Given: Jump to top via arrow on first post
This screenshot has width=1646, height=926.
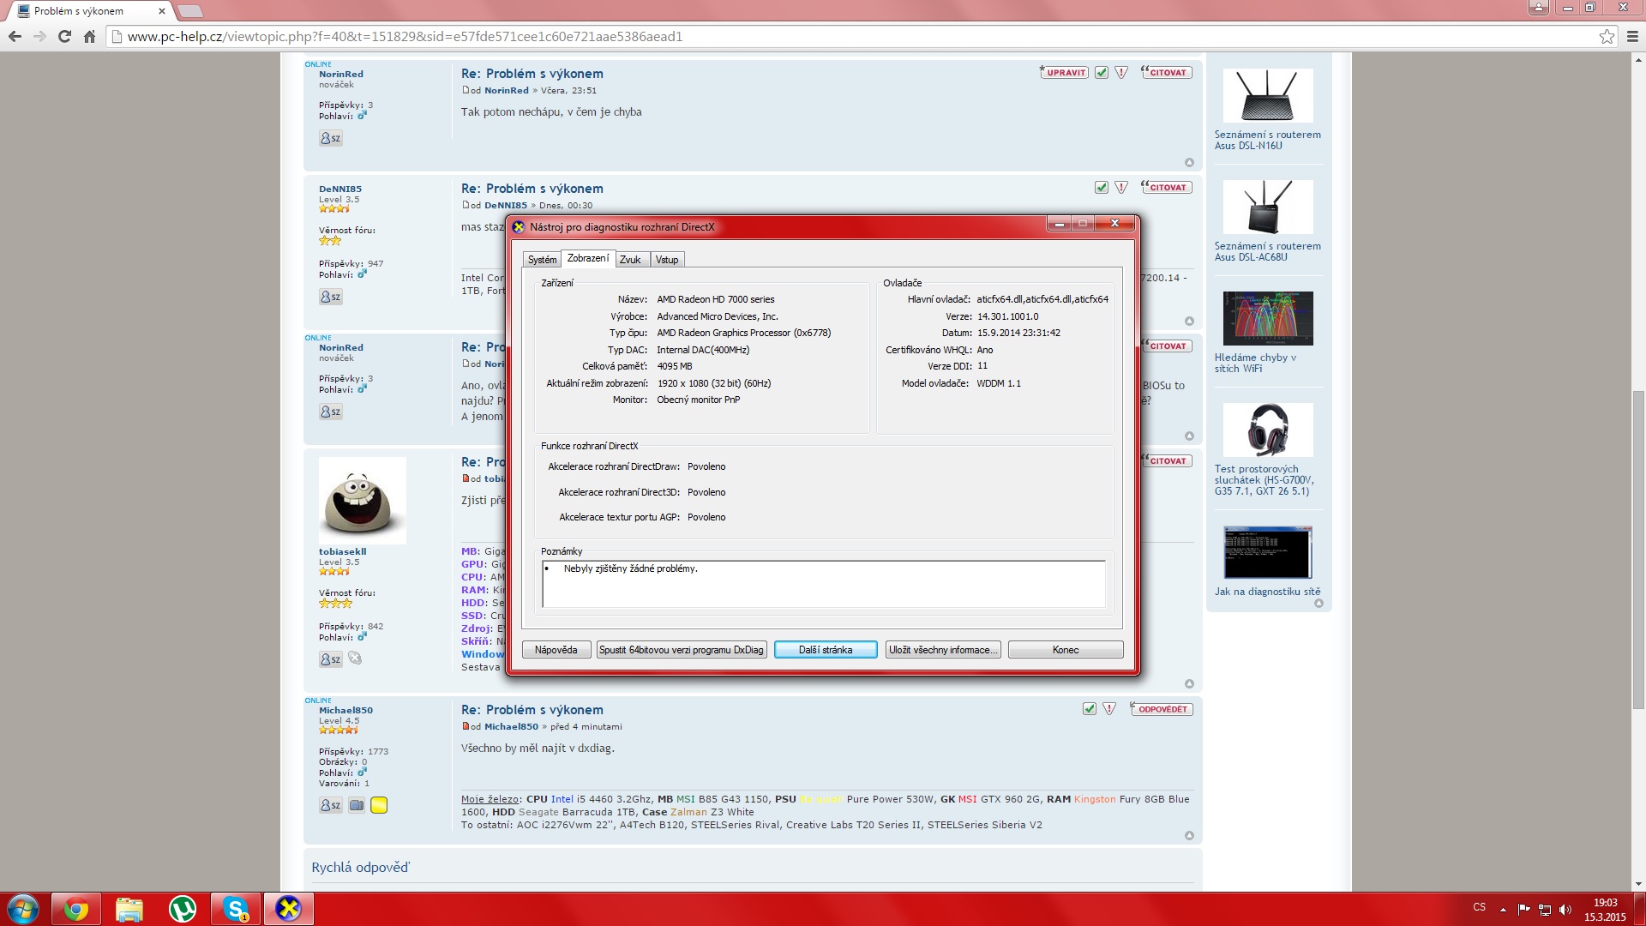Looking at the screenshot, I should [1189, 163].
